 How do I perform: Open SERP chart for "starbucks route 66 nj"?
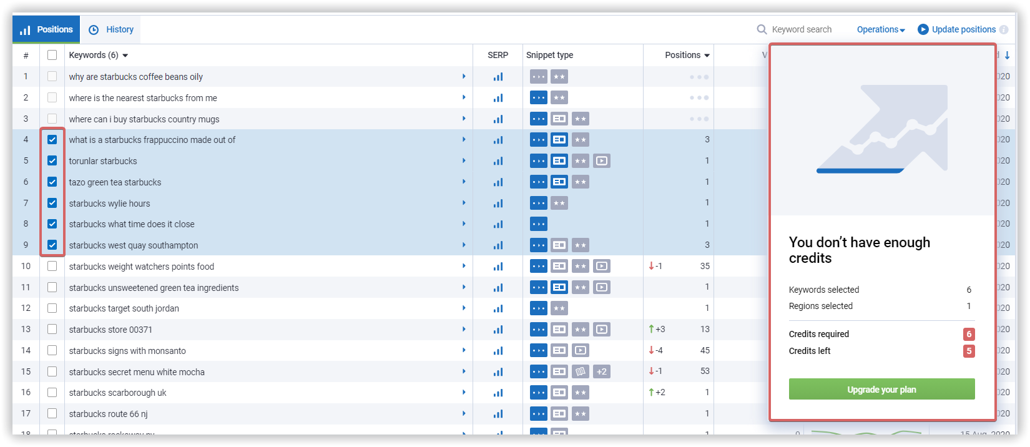click(x=498, y=414)
